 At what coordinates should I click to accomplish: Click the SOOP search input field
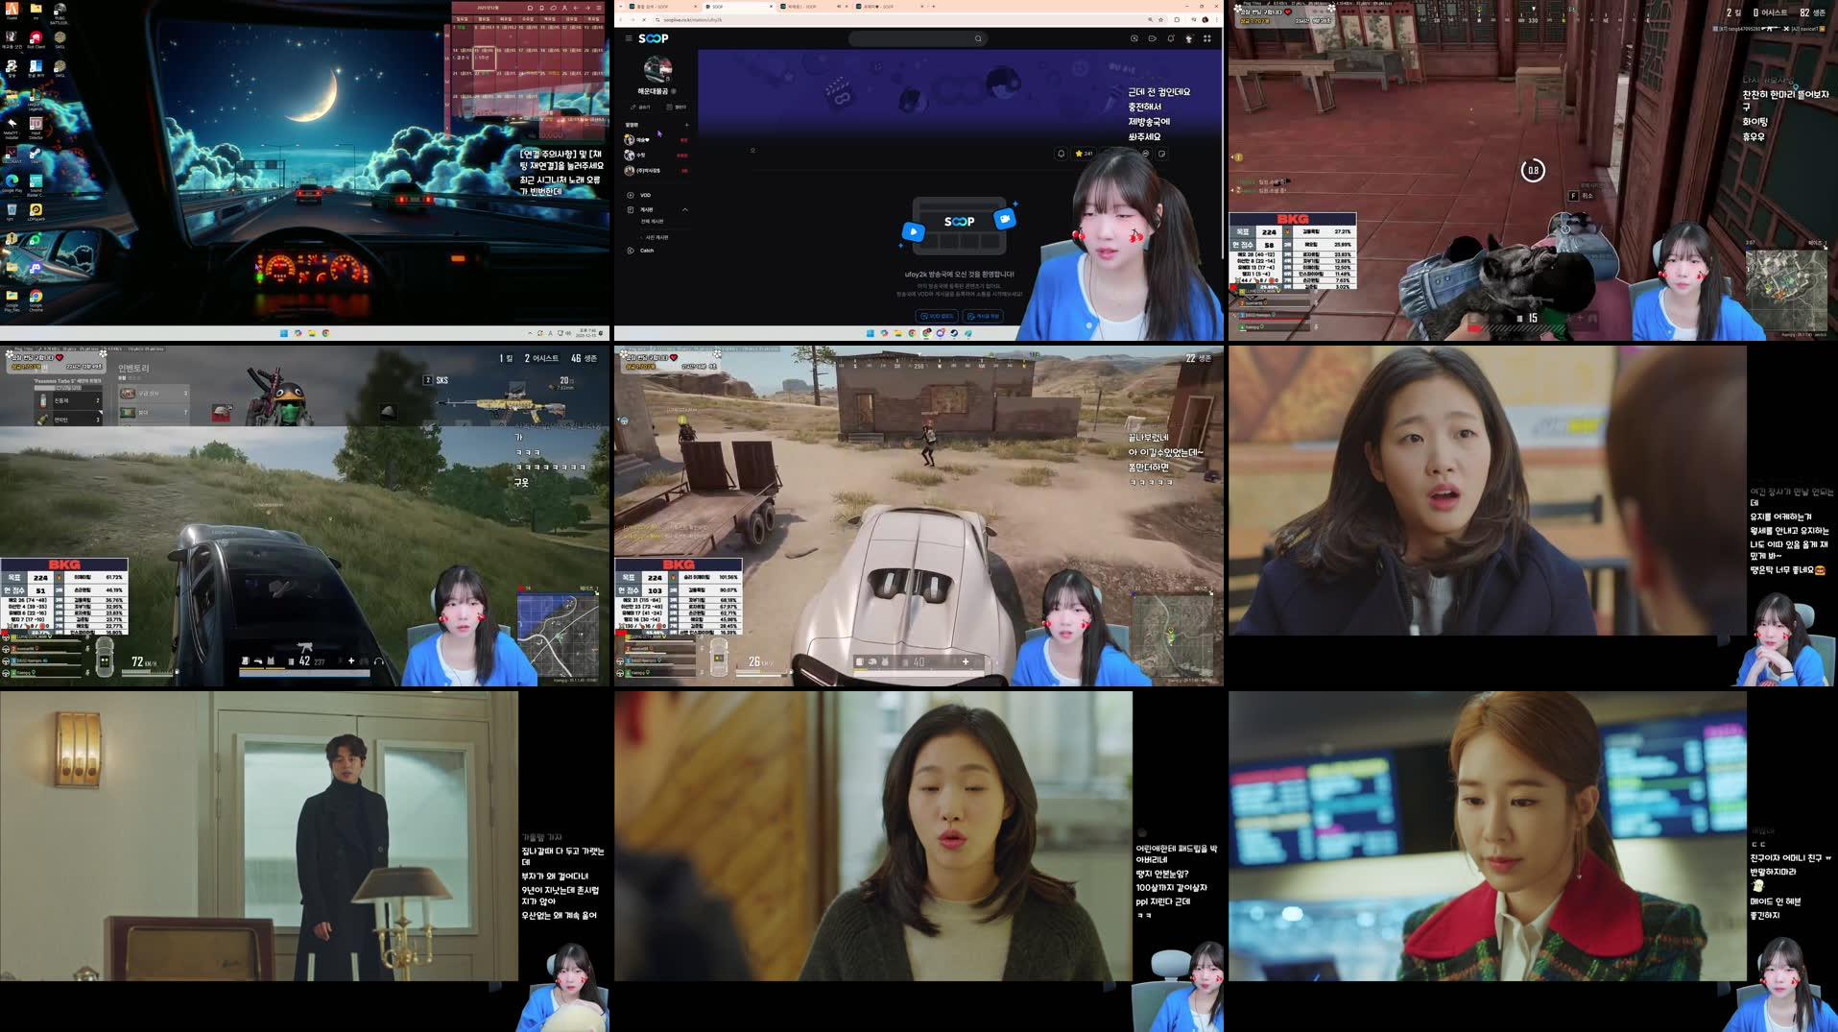910,38
